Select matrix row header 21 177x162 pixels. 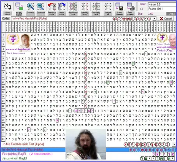point(3,130)
